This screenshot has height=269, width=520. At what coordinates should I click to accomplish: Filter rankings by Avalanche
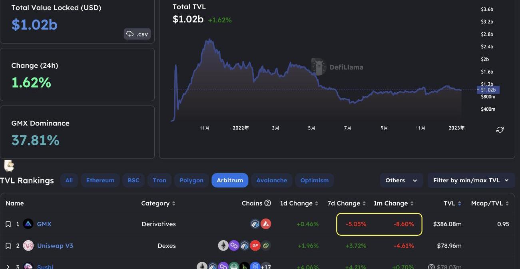272,180
